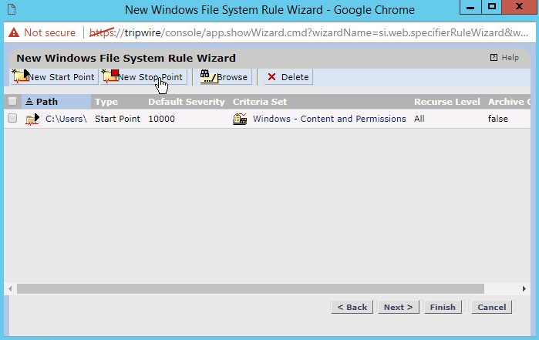The height and width of the screenshot is (340, 539).
Task: Check the C:\Users\ row checkbox
Action: 12,119
